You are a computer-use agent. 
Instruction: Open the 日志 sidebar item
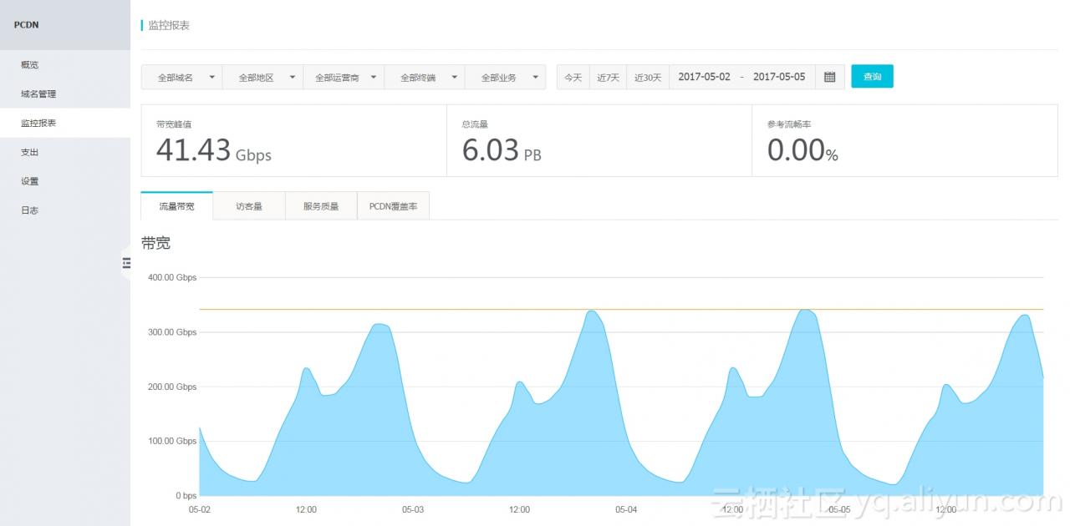tap(30, 210)
